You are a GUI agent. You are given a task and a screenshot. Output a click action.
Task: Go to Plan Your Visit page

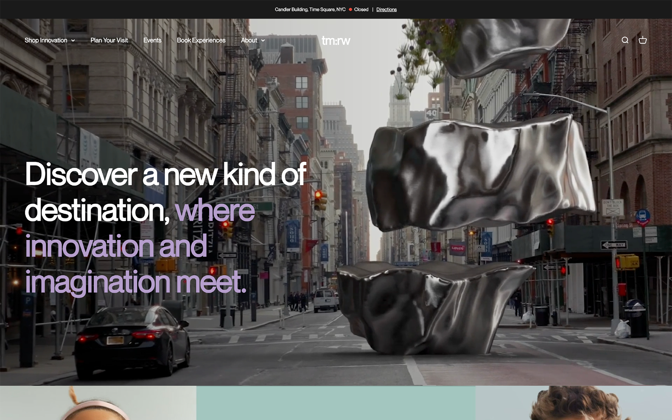click(x=109, y=40)
